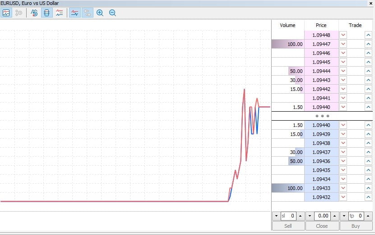This screenshot has height=235, width=375.
Task: Select the 30.00 volume at 1.09437
Action: tap(288, 152)
